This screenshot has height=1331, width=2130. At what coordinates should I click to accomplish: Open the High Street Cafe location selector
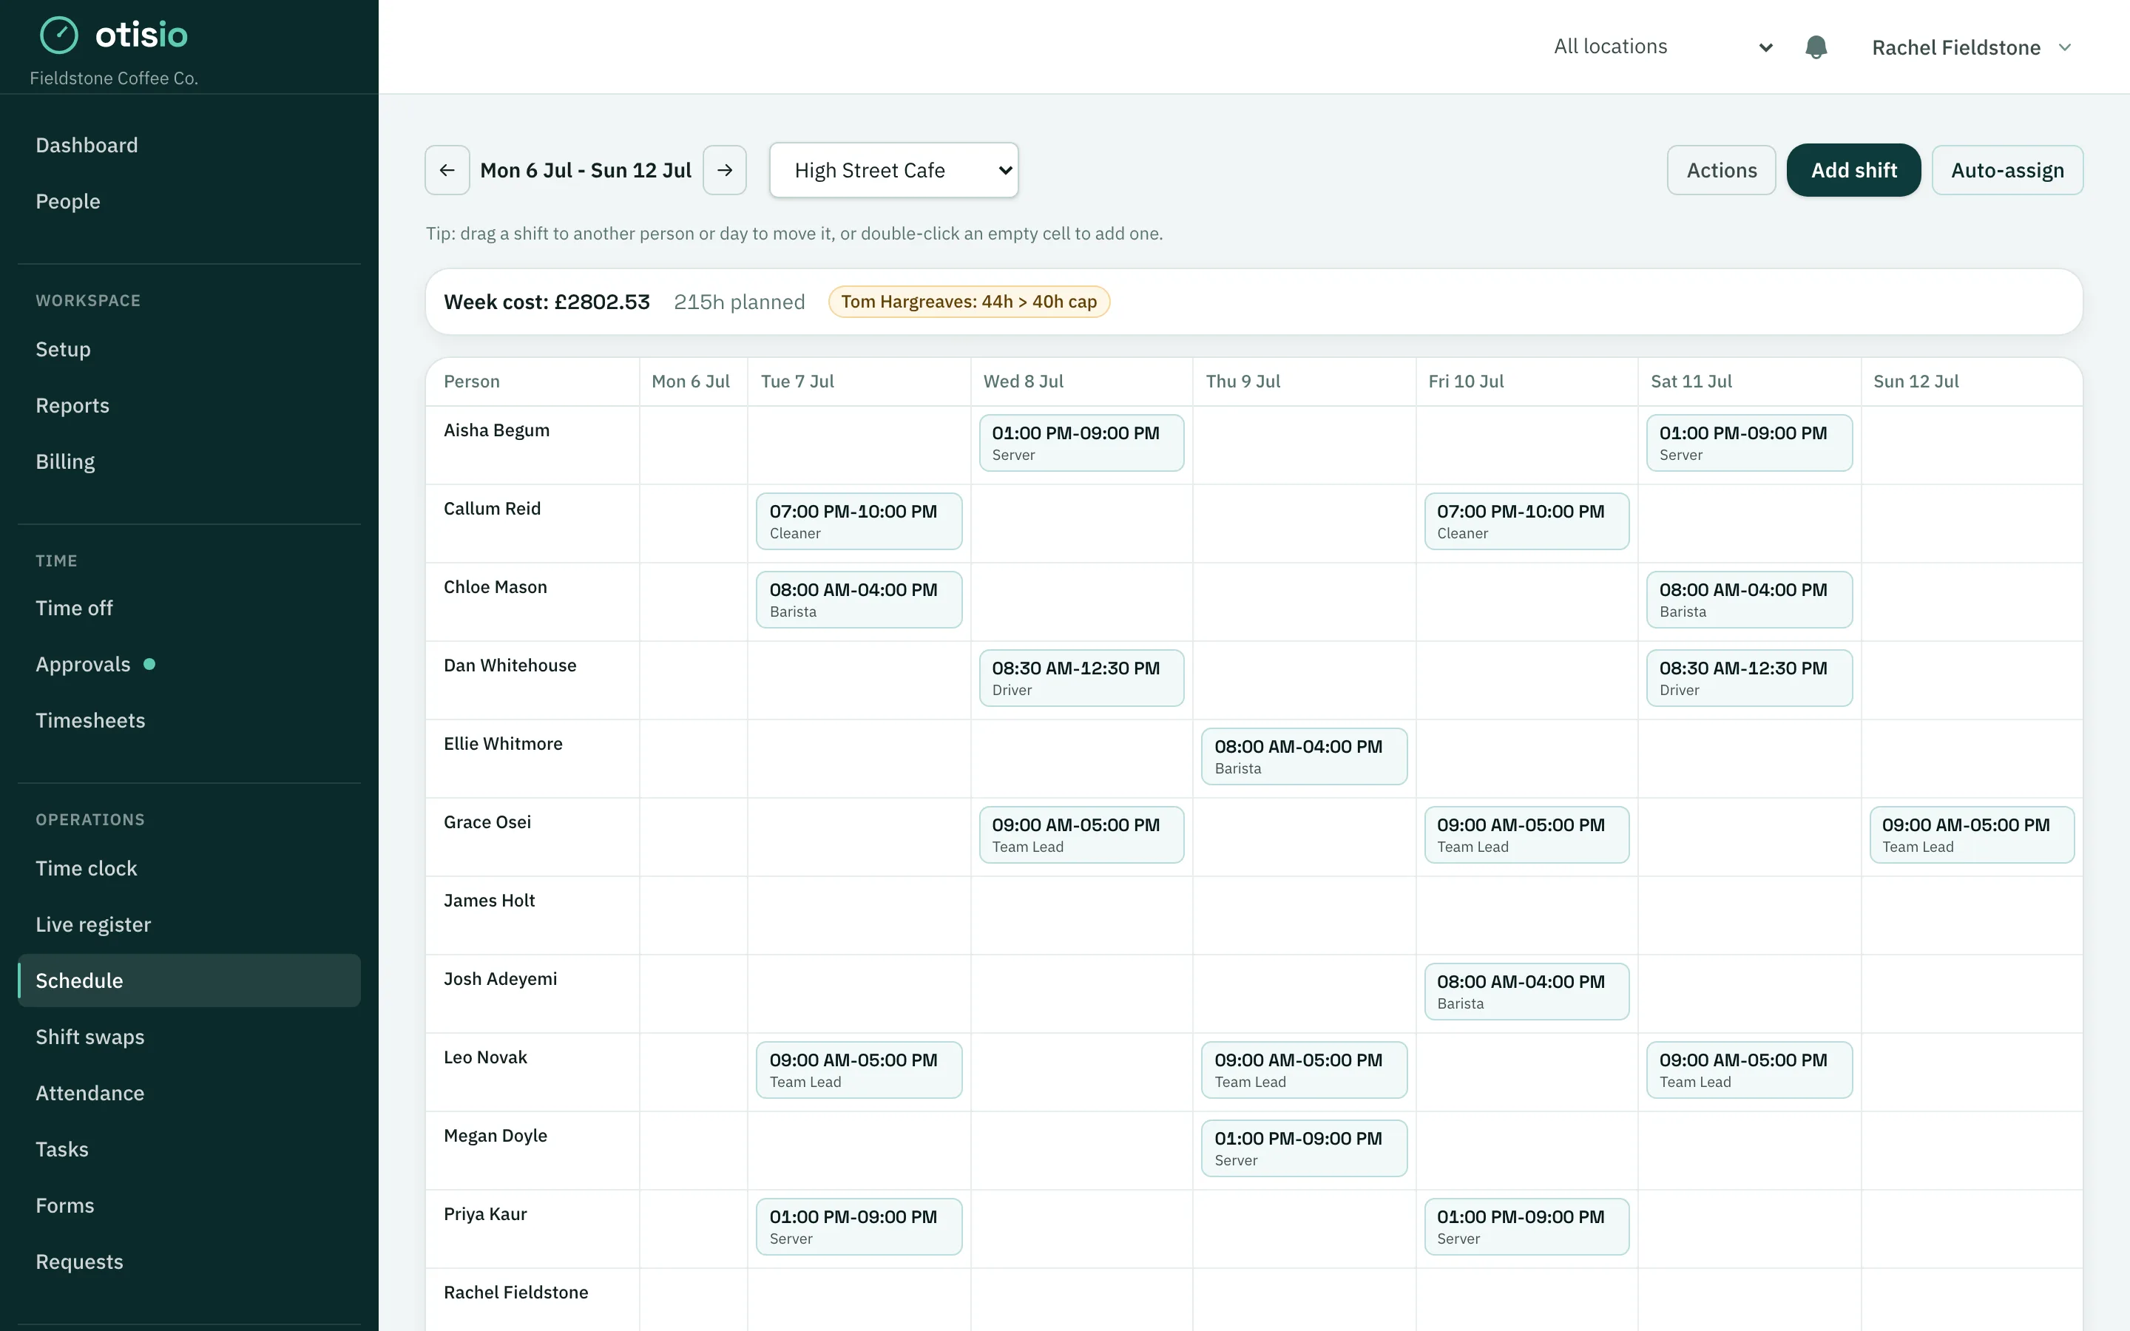pyautogui.click(x=893, y=170)
